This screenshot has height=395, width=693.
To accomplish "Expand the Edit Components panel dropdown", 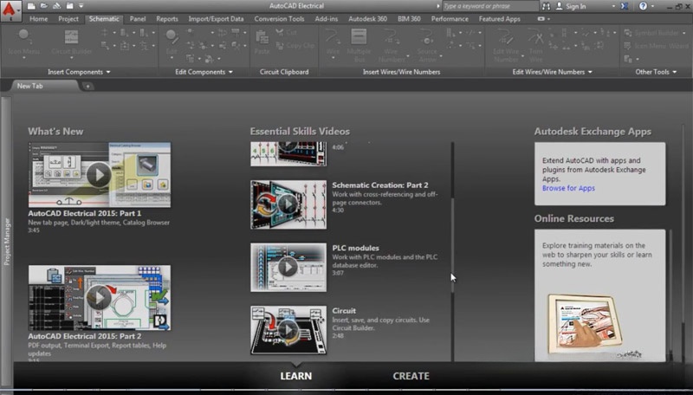I will pos(230,72).
